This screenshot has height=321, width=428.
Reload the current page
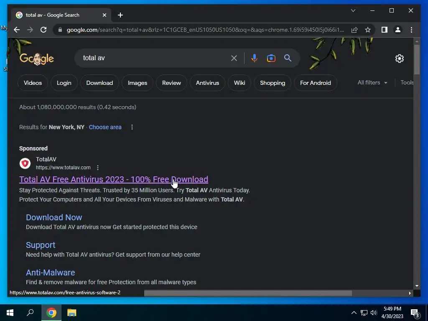pos(43,30)
